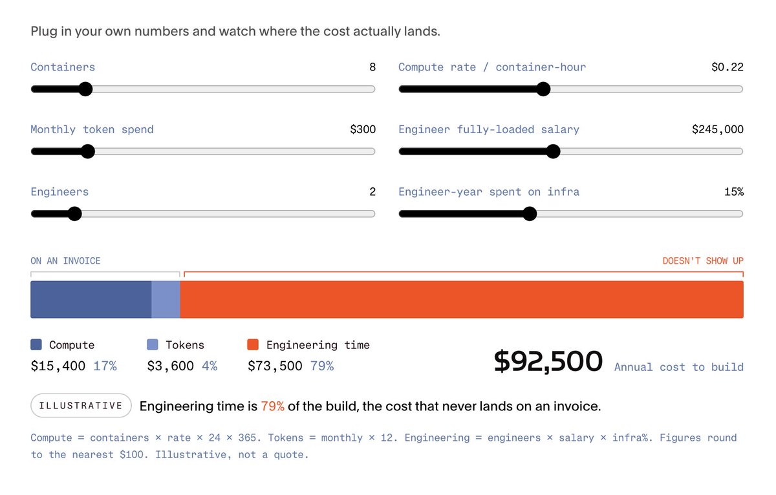Click the Tokens segment of the cost bar
Screen dimensions: 776x495
click(x=166, y=299)
